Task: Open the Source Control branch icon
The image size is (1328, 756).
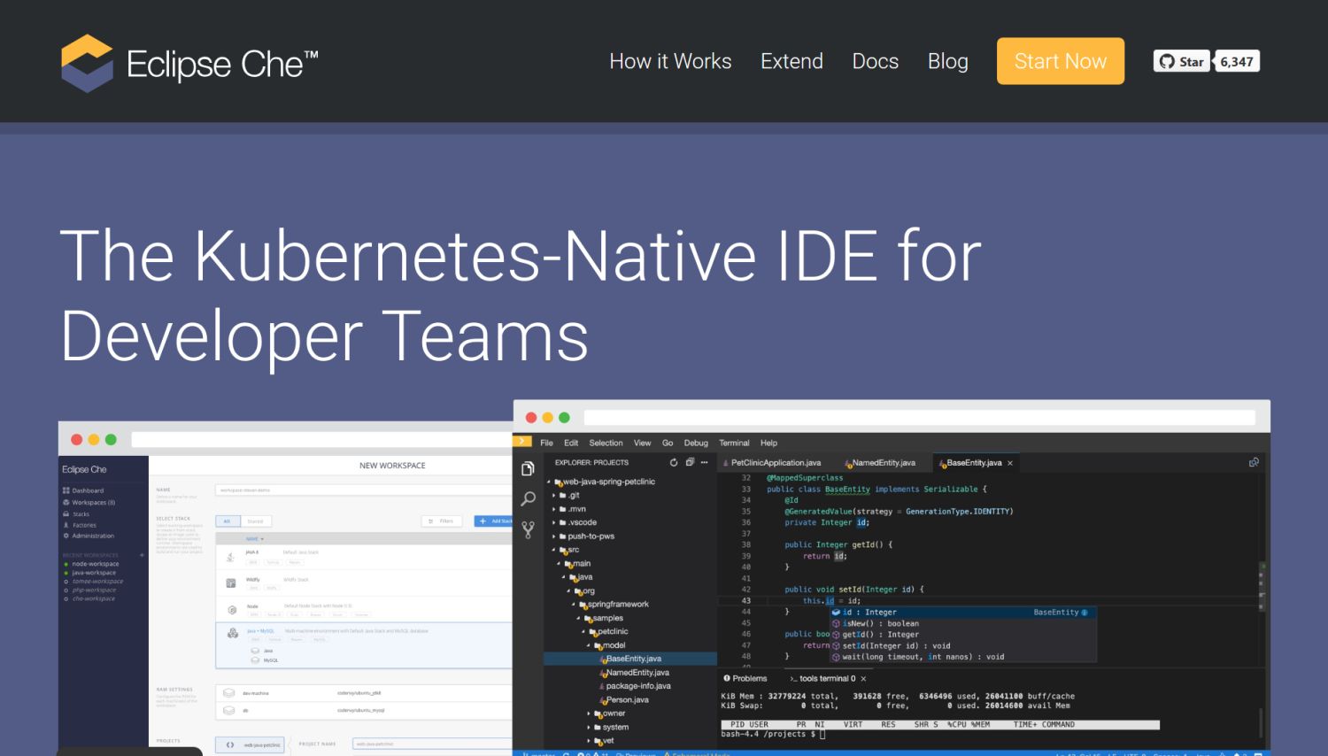Action: (x=528, y=529)
